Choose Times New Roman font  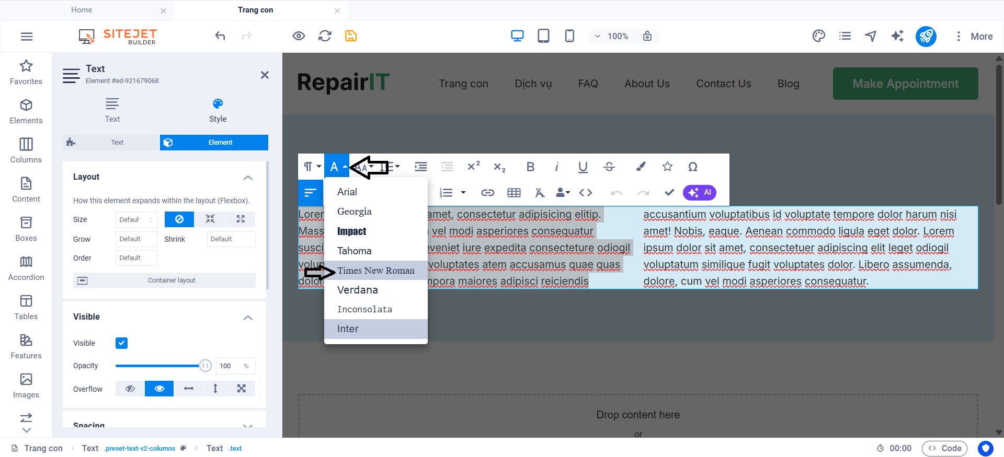tap(375, 271)
